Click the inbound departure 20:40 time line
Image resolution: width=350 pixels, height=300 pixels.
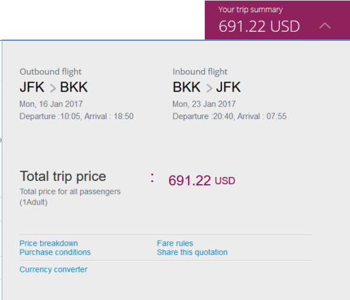[x=230, y=117]
